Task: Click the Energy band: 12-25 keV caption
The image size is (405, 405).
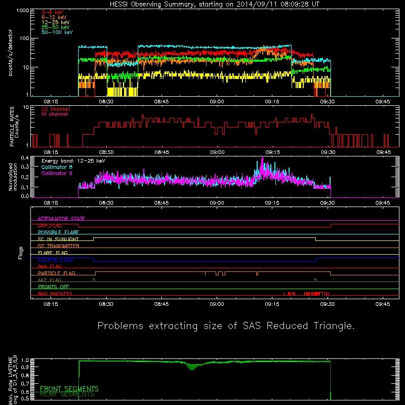Action: click(73, 161)
